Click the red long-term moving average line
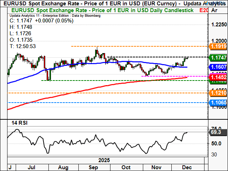The image size is (228, 171). [71, 93]
